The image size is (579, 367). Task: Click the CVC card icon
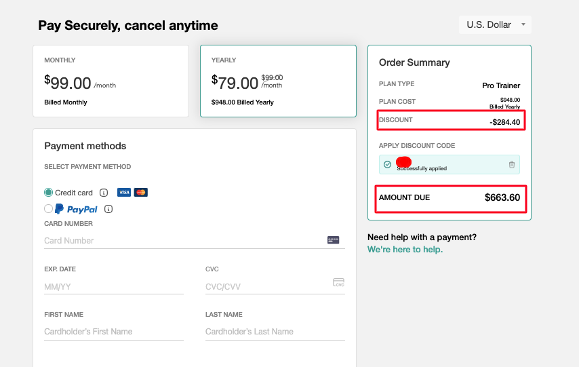(x=338, y=283)
